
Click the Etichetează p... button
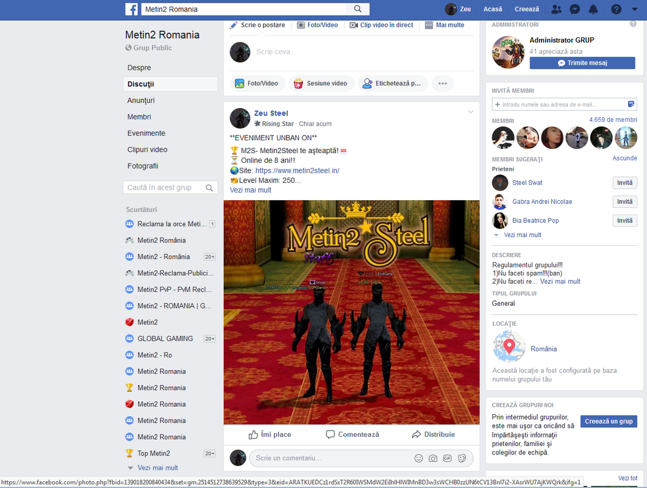393,84
